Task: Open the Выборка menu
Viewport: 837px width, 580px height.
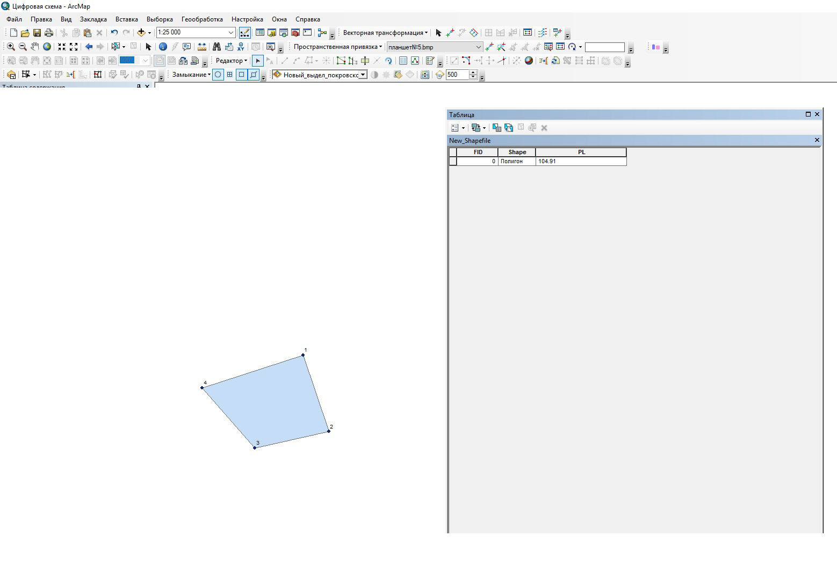Action: point(160,19)
